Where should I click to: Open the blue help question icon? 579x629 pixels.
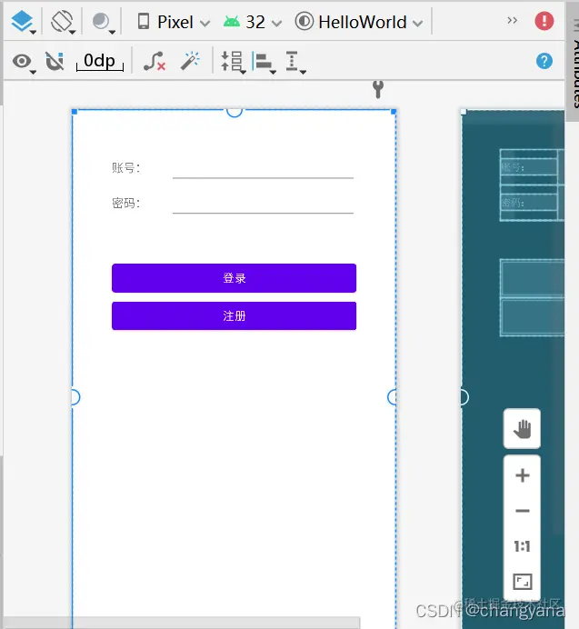click(544, 61)
